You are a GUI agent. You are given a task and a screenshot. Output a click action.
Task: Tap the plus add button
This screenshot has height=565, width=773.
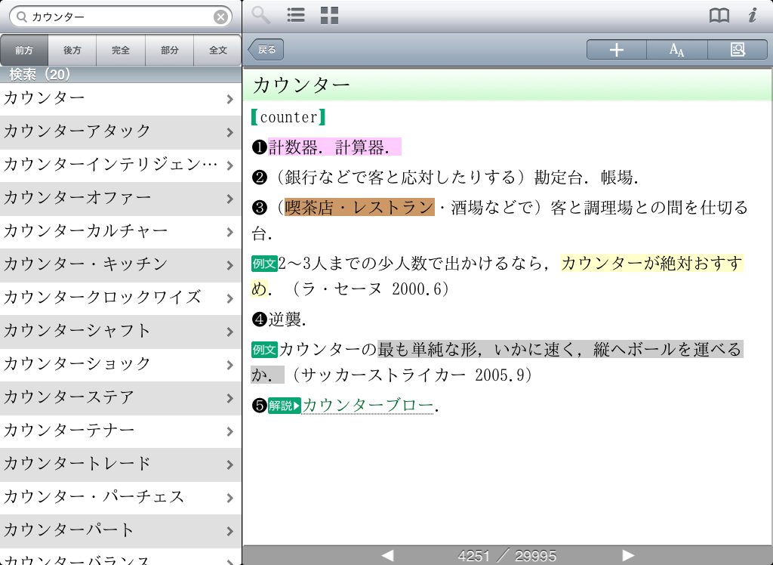pyautogui.click(x=617, y=50)
